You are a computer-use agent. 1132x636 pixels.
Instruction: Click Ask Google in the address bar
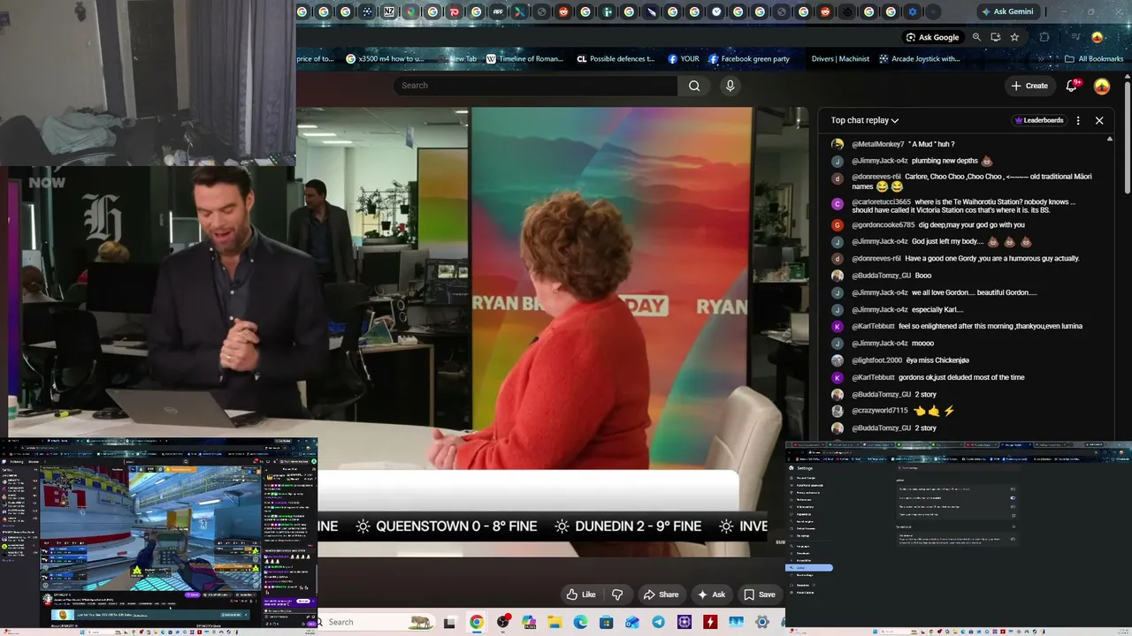pos(932,37)
